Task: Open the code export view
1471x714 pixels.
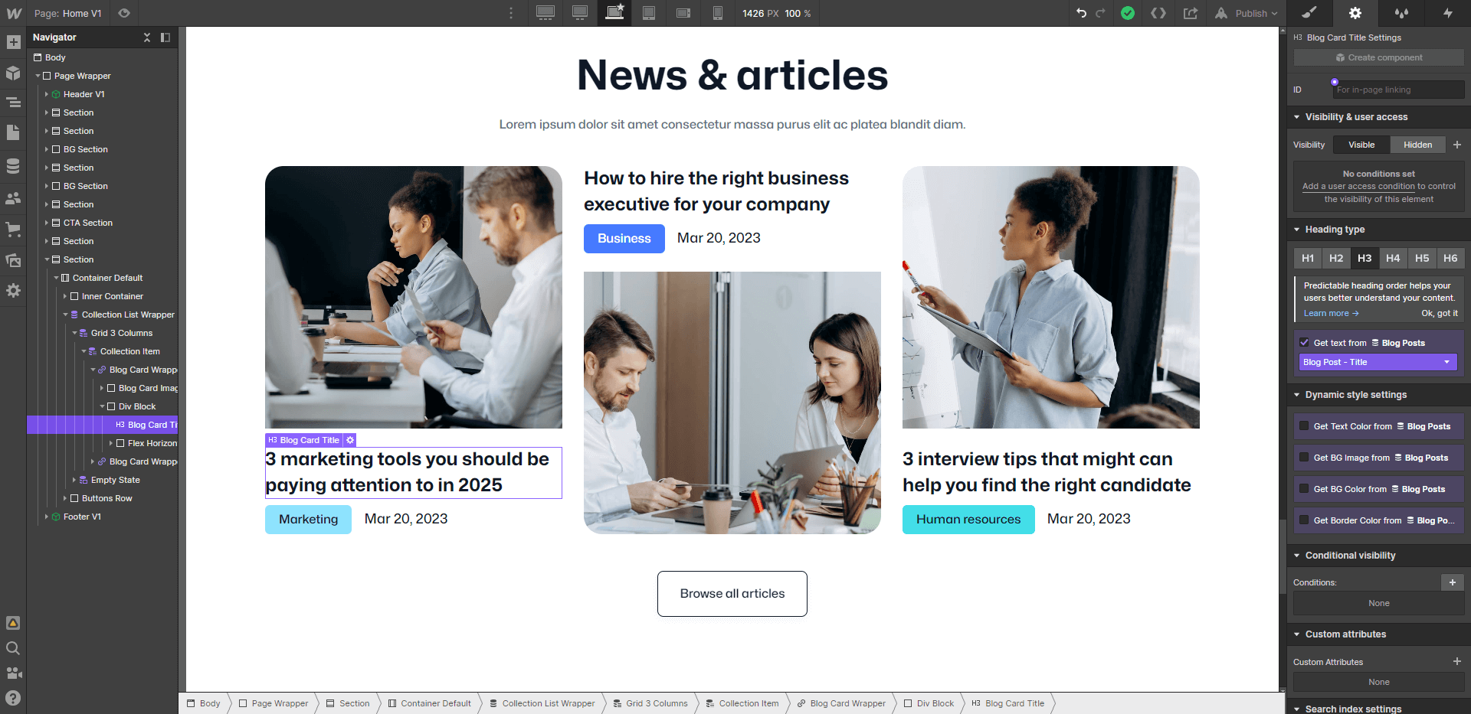Action: (x=1159, y=13)
